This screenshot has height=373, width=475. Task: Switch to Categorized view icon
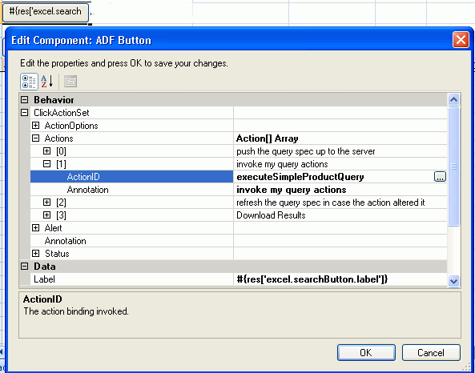click(x=29, y=82)
